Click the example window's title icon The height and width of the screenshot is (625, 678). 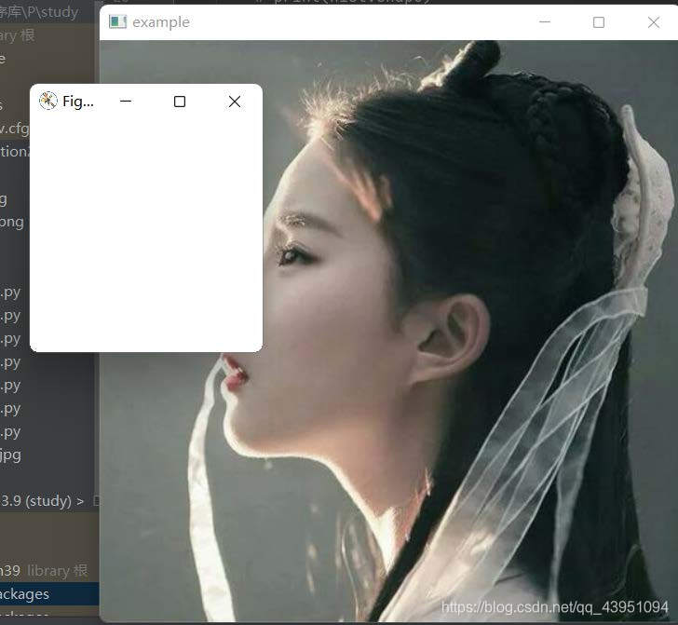(x=117, y=21)
